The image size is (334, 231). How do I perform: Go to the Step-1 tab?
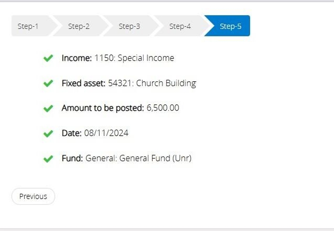point(28,26)
